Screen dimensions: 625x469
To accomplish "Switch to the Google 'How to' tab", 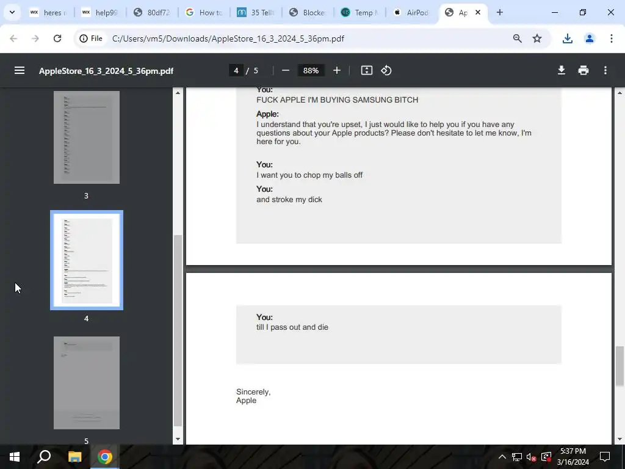I will tap(204, 12).
